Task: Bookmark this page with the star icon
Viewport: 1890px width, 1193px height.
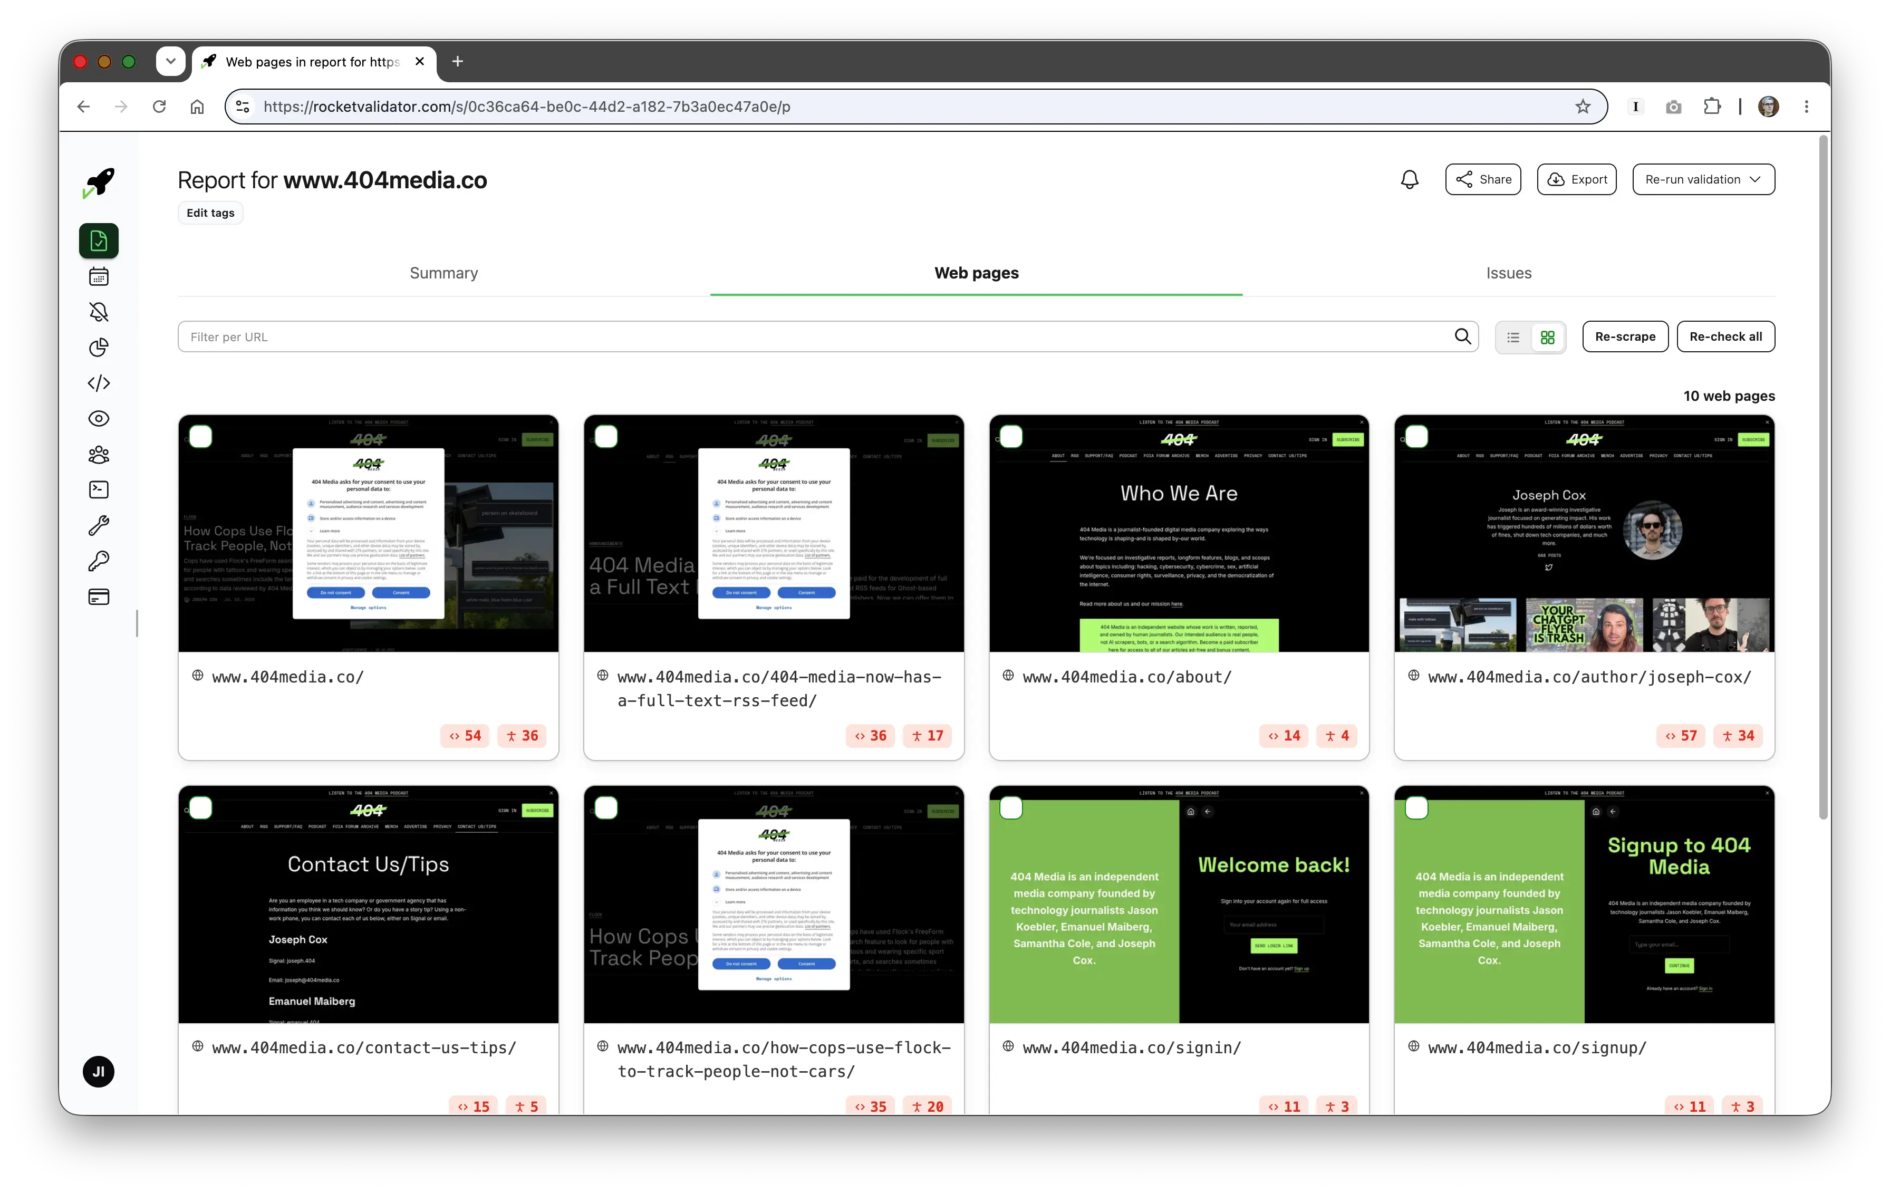Action: [1583, 107]
